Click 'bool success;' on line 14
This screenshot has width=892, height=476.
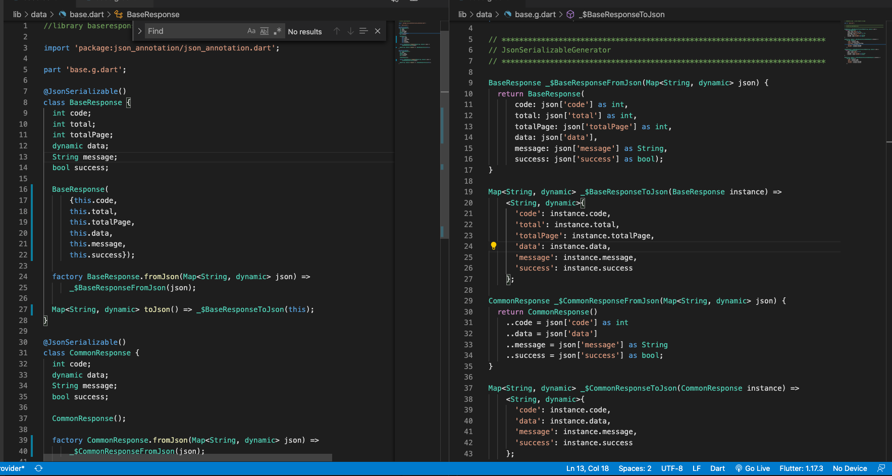pos(80,168)
